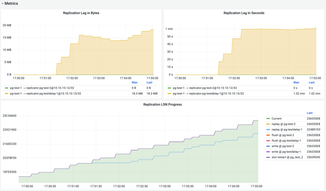Click blue series icon for write @ pg-test-2
Viewport: 326px width, 191px height.
point(268,146)
